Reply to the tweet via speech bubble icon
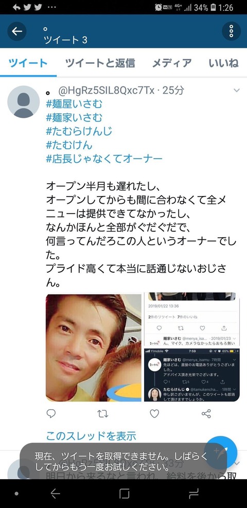The width and height of the screenshot is (247, 508). click(x=51, y=413)
